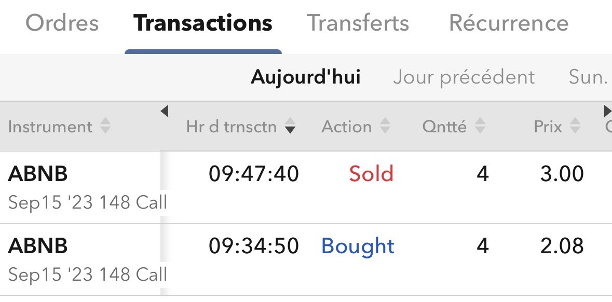Select the Sun. date filter
The height and width of the screenshot is (302, 612).
[589, 77]
